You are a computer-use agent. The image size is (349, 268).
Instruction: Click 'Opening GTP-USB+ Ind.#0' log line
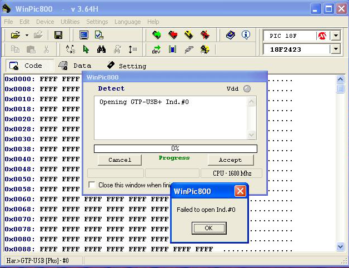point(144,102)
